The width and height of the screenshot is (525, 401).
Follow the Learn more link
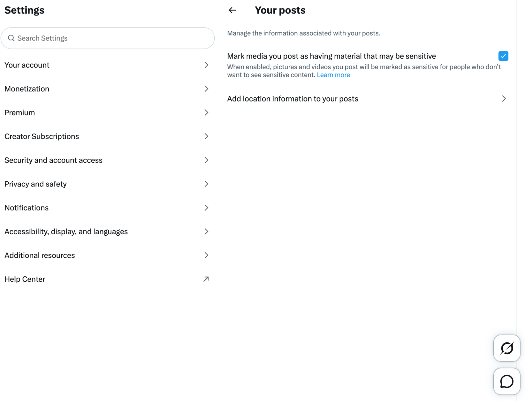tap(333, 75)
